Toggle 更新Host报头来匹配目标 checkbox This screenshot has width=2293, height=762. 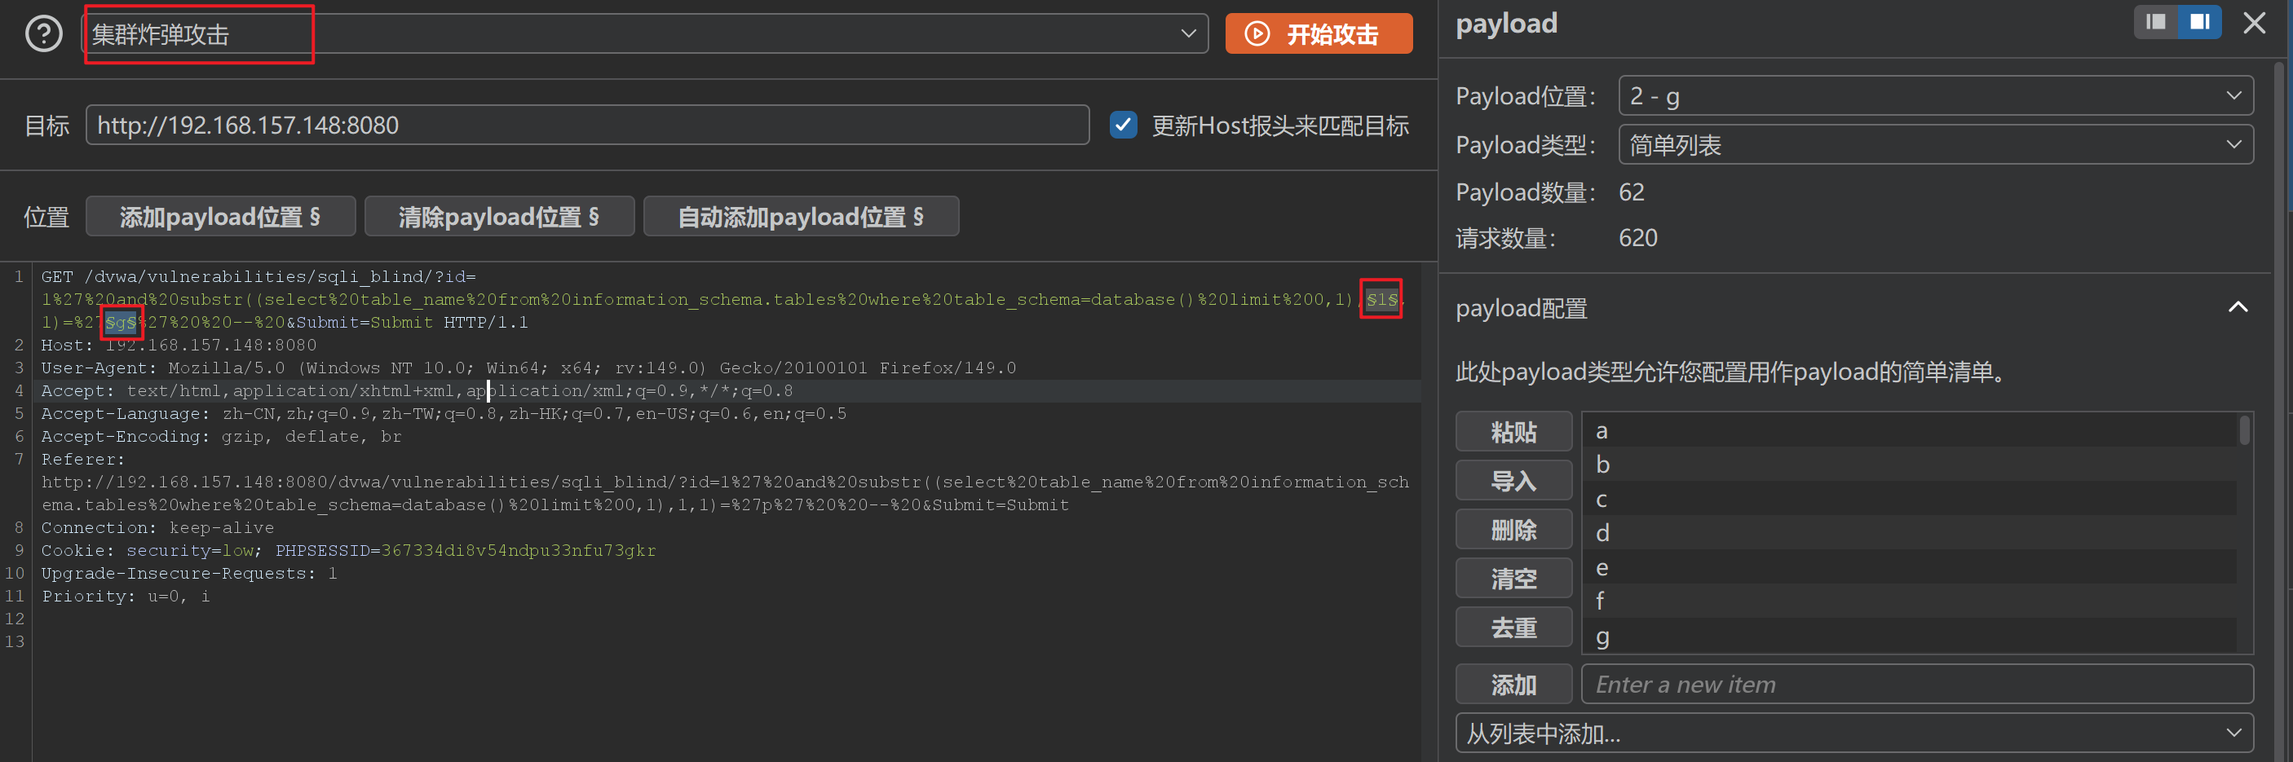click(1124, 125)
